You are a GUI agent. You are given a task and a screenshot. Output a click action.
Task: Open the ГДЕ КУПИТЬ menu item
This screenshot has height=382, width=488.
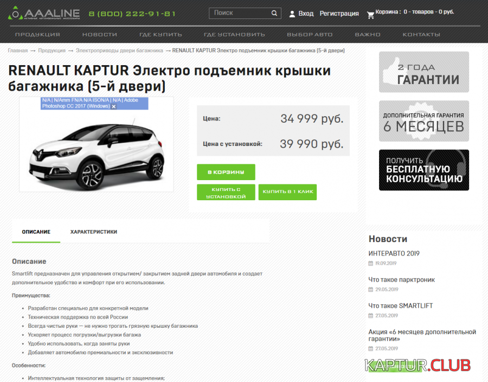pos(160,35)
